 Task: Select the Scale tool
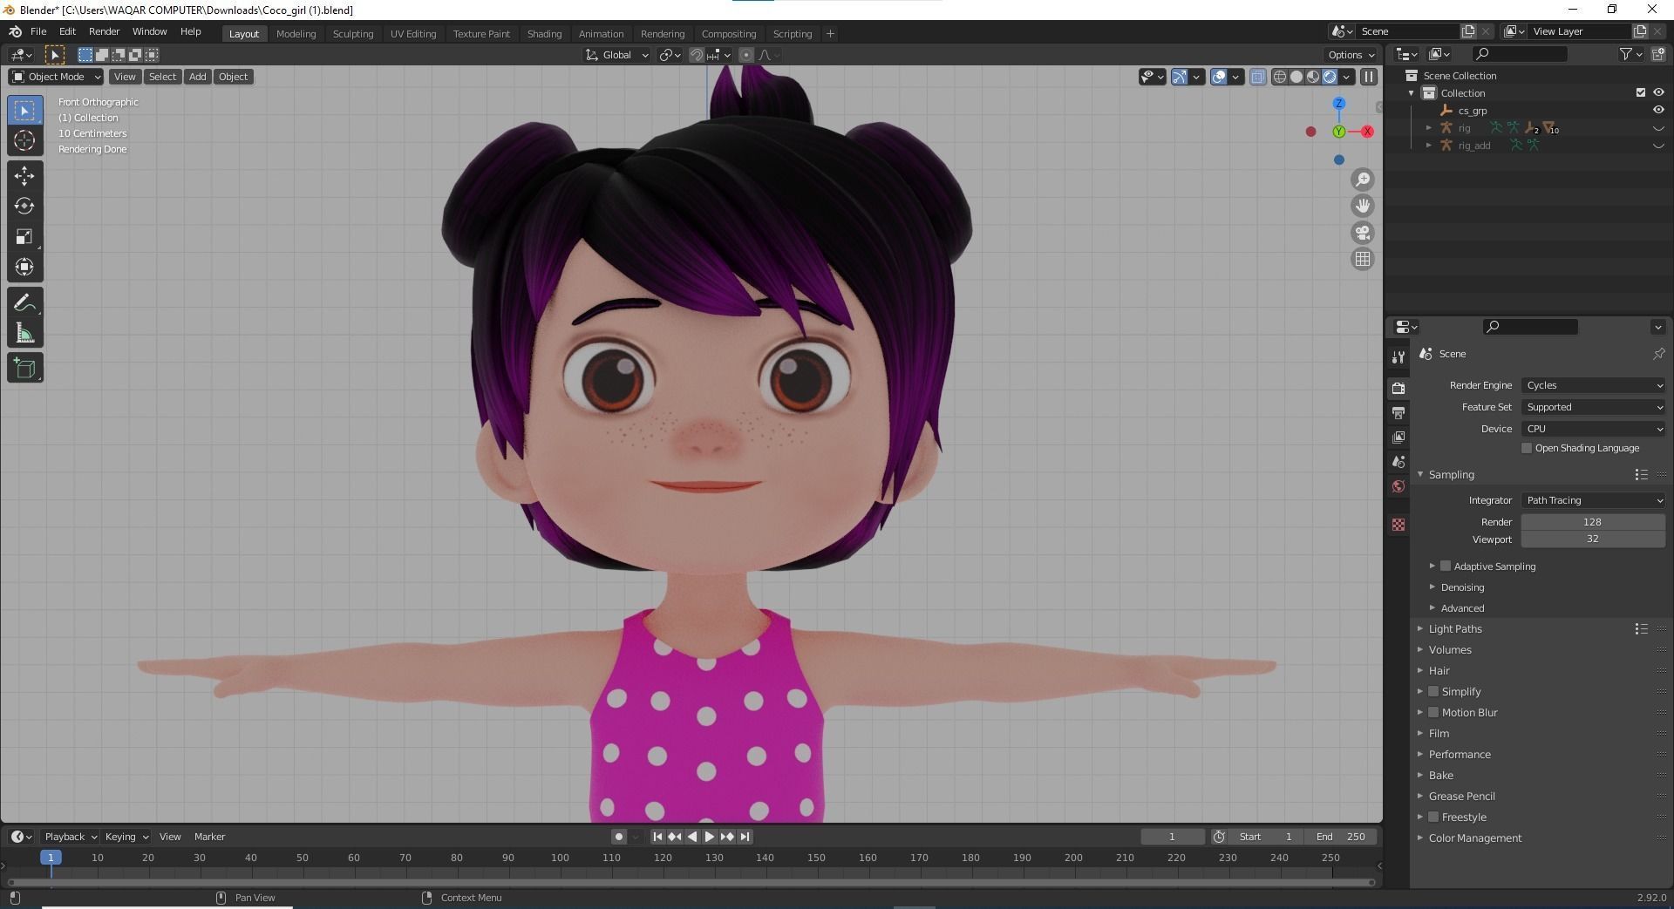tap(24, 236)
